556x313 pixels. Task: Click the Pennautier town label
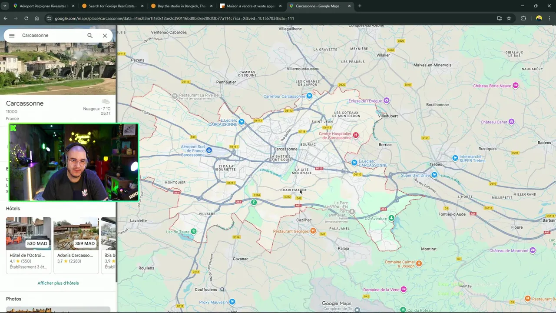tap(226, 82)
